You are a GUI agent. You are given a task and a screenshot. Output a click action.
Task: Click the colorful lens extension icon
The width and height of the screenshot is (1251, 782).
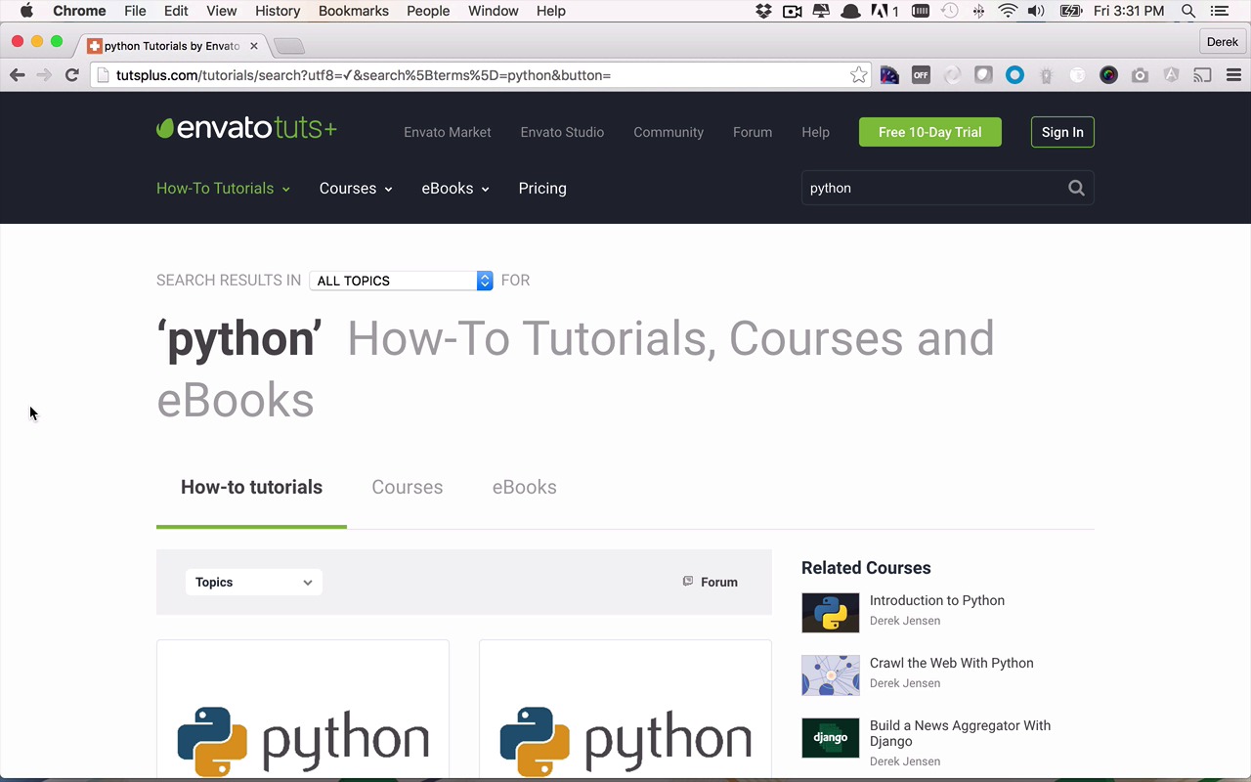pos(1108,75)
